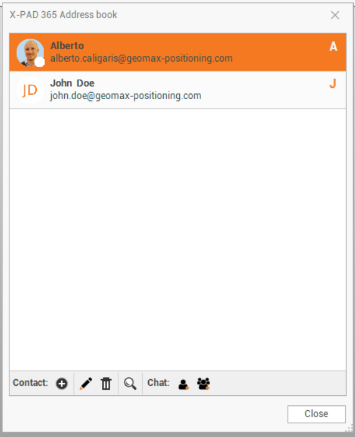Select the John Doe contact name

coord(72,83)
